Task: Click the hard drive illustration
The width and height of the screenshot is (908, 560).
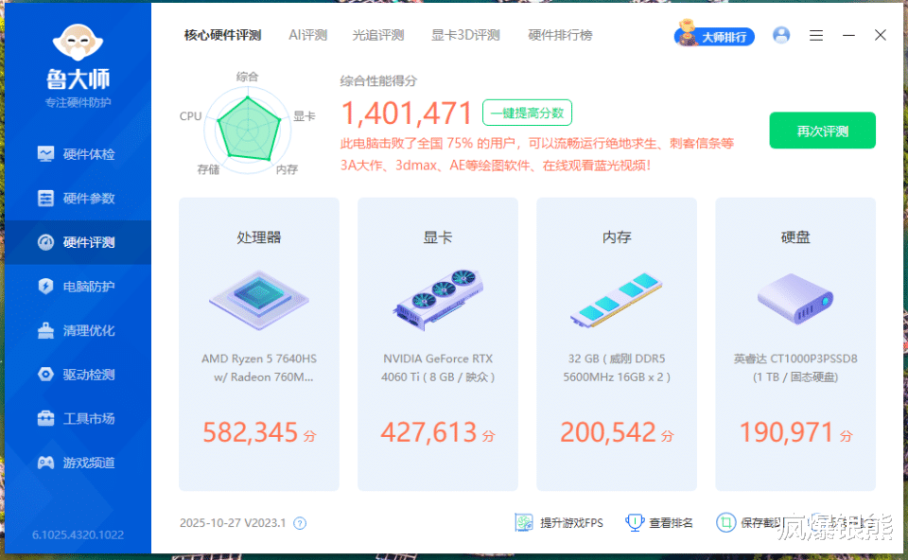Action: (795, 299)
